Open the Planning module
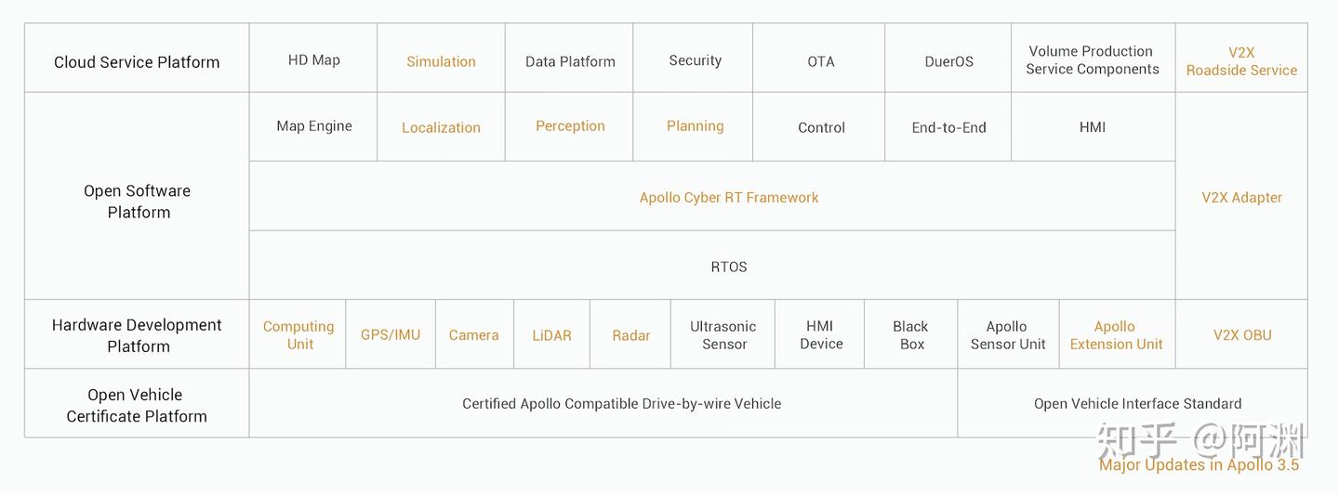The width and height of the screenshot is (1339, 495). click(x=695, y=126)
